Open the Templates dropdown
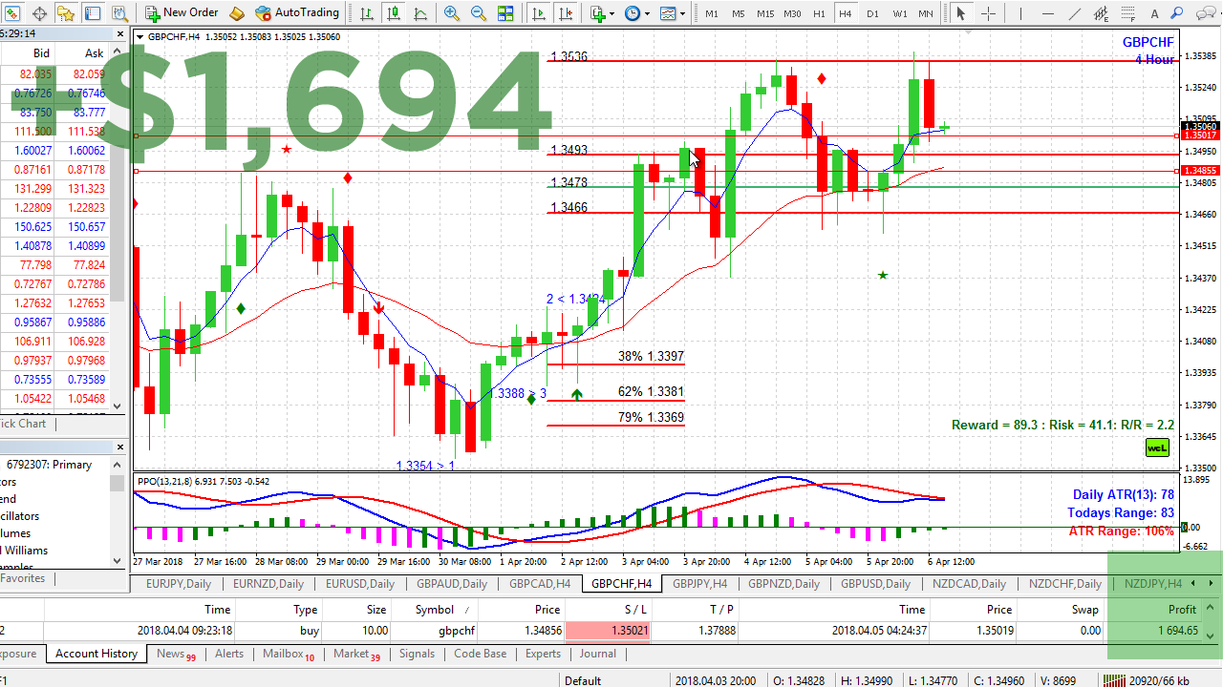This screenshot has width=1223, height=687. click(672, 13)
